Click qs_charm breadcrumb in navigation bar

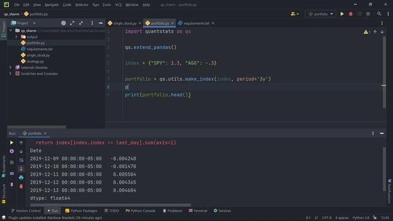pyautogui.click(x=12, y=14)
